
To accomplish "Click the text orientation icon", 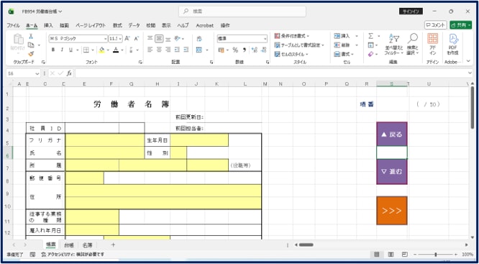I will (178, 39).
